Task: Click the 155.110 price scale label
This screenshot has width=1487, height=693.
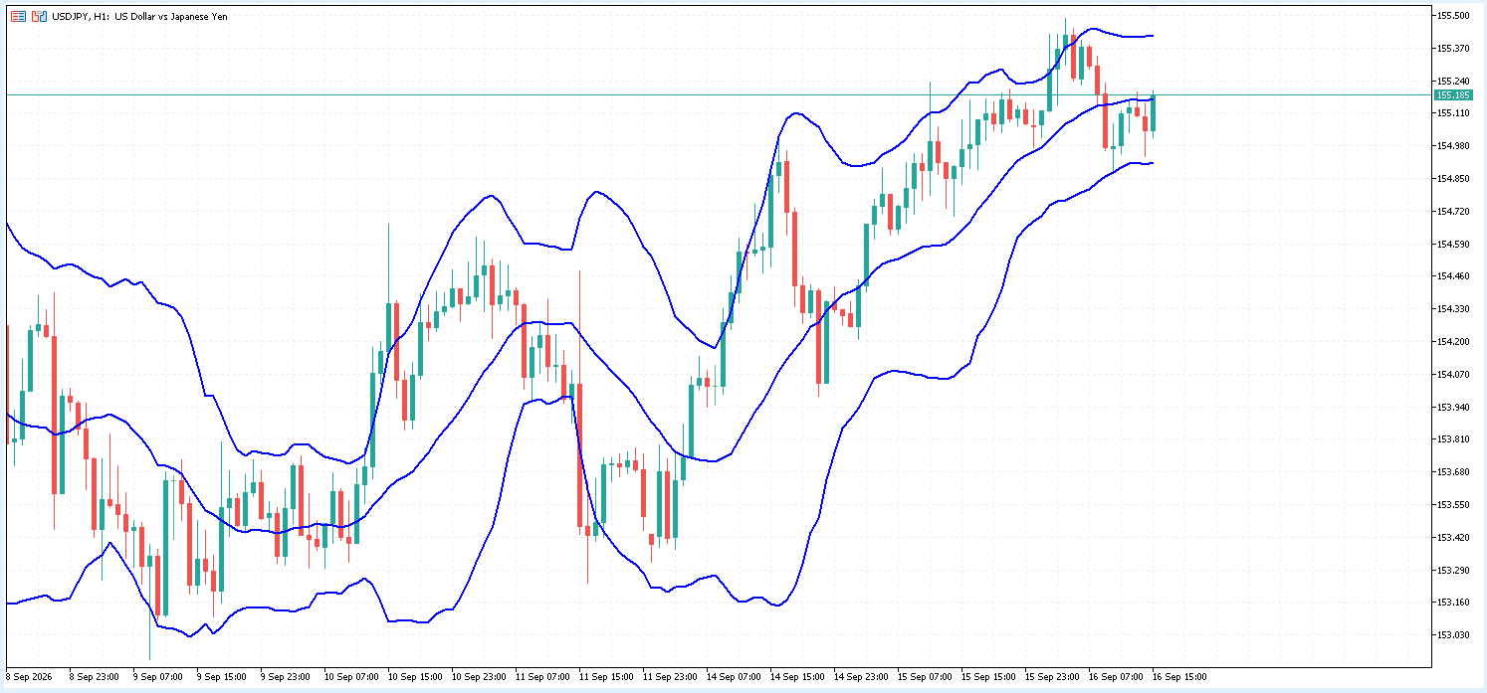Action: (1453, 113)
